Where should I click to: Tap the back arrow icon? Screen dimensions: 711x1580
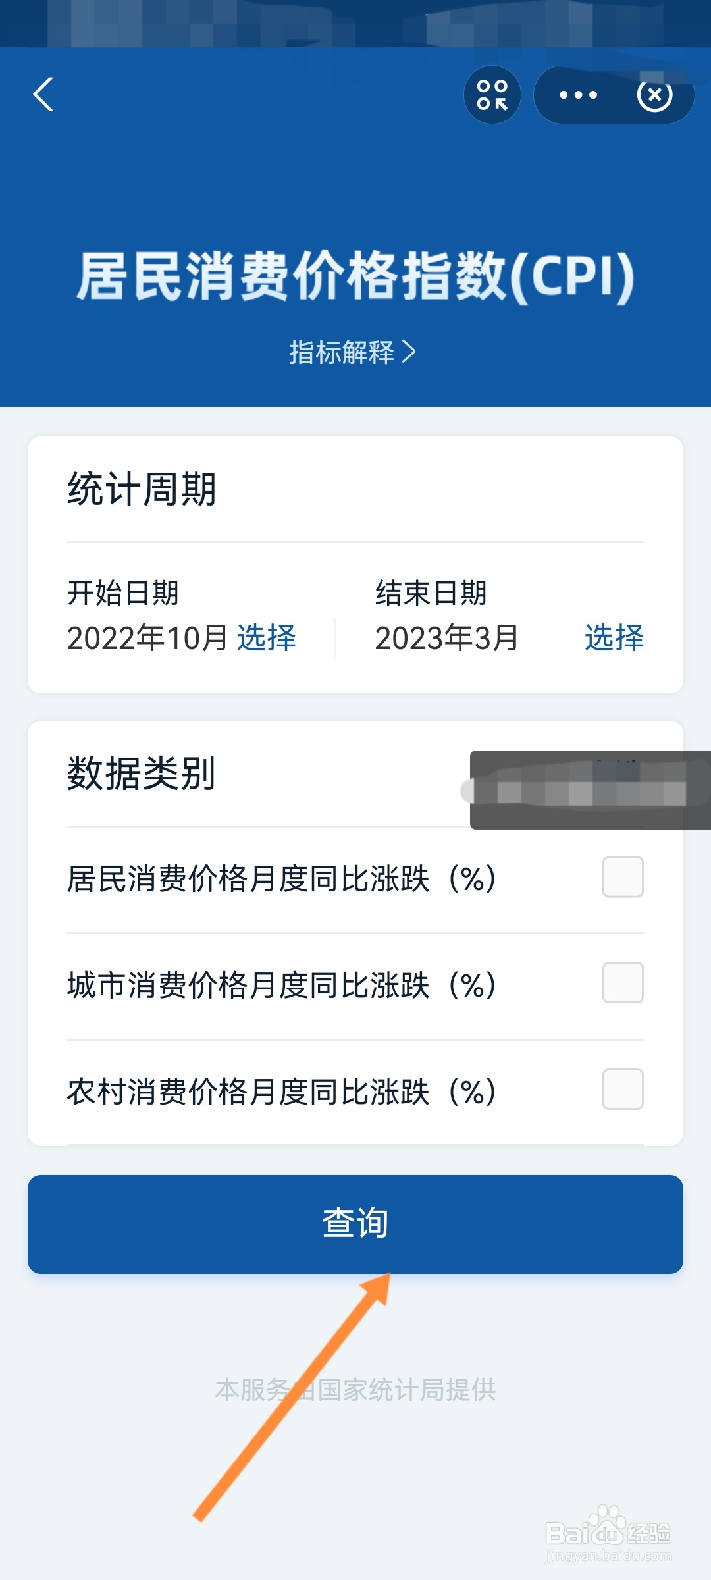pos(43,95)
